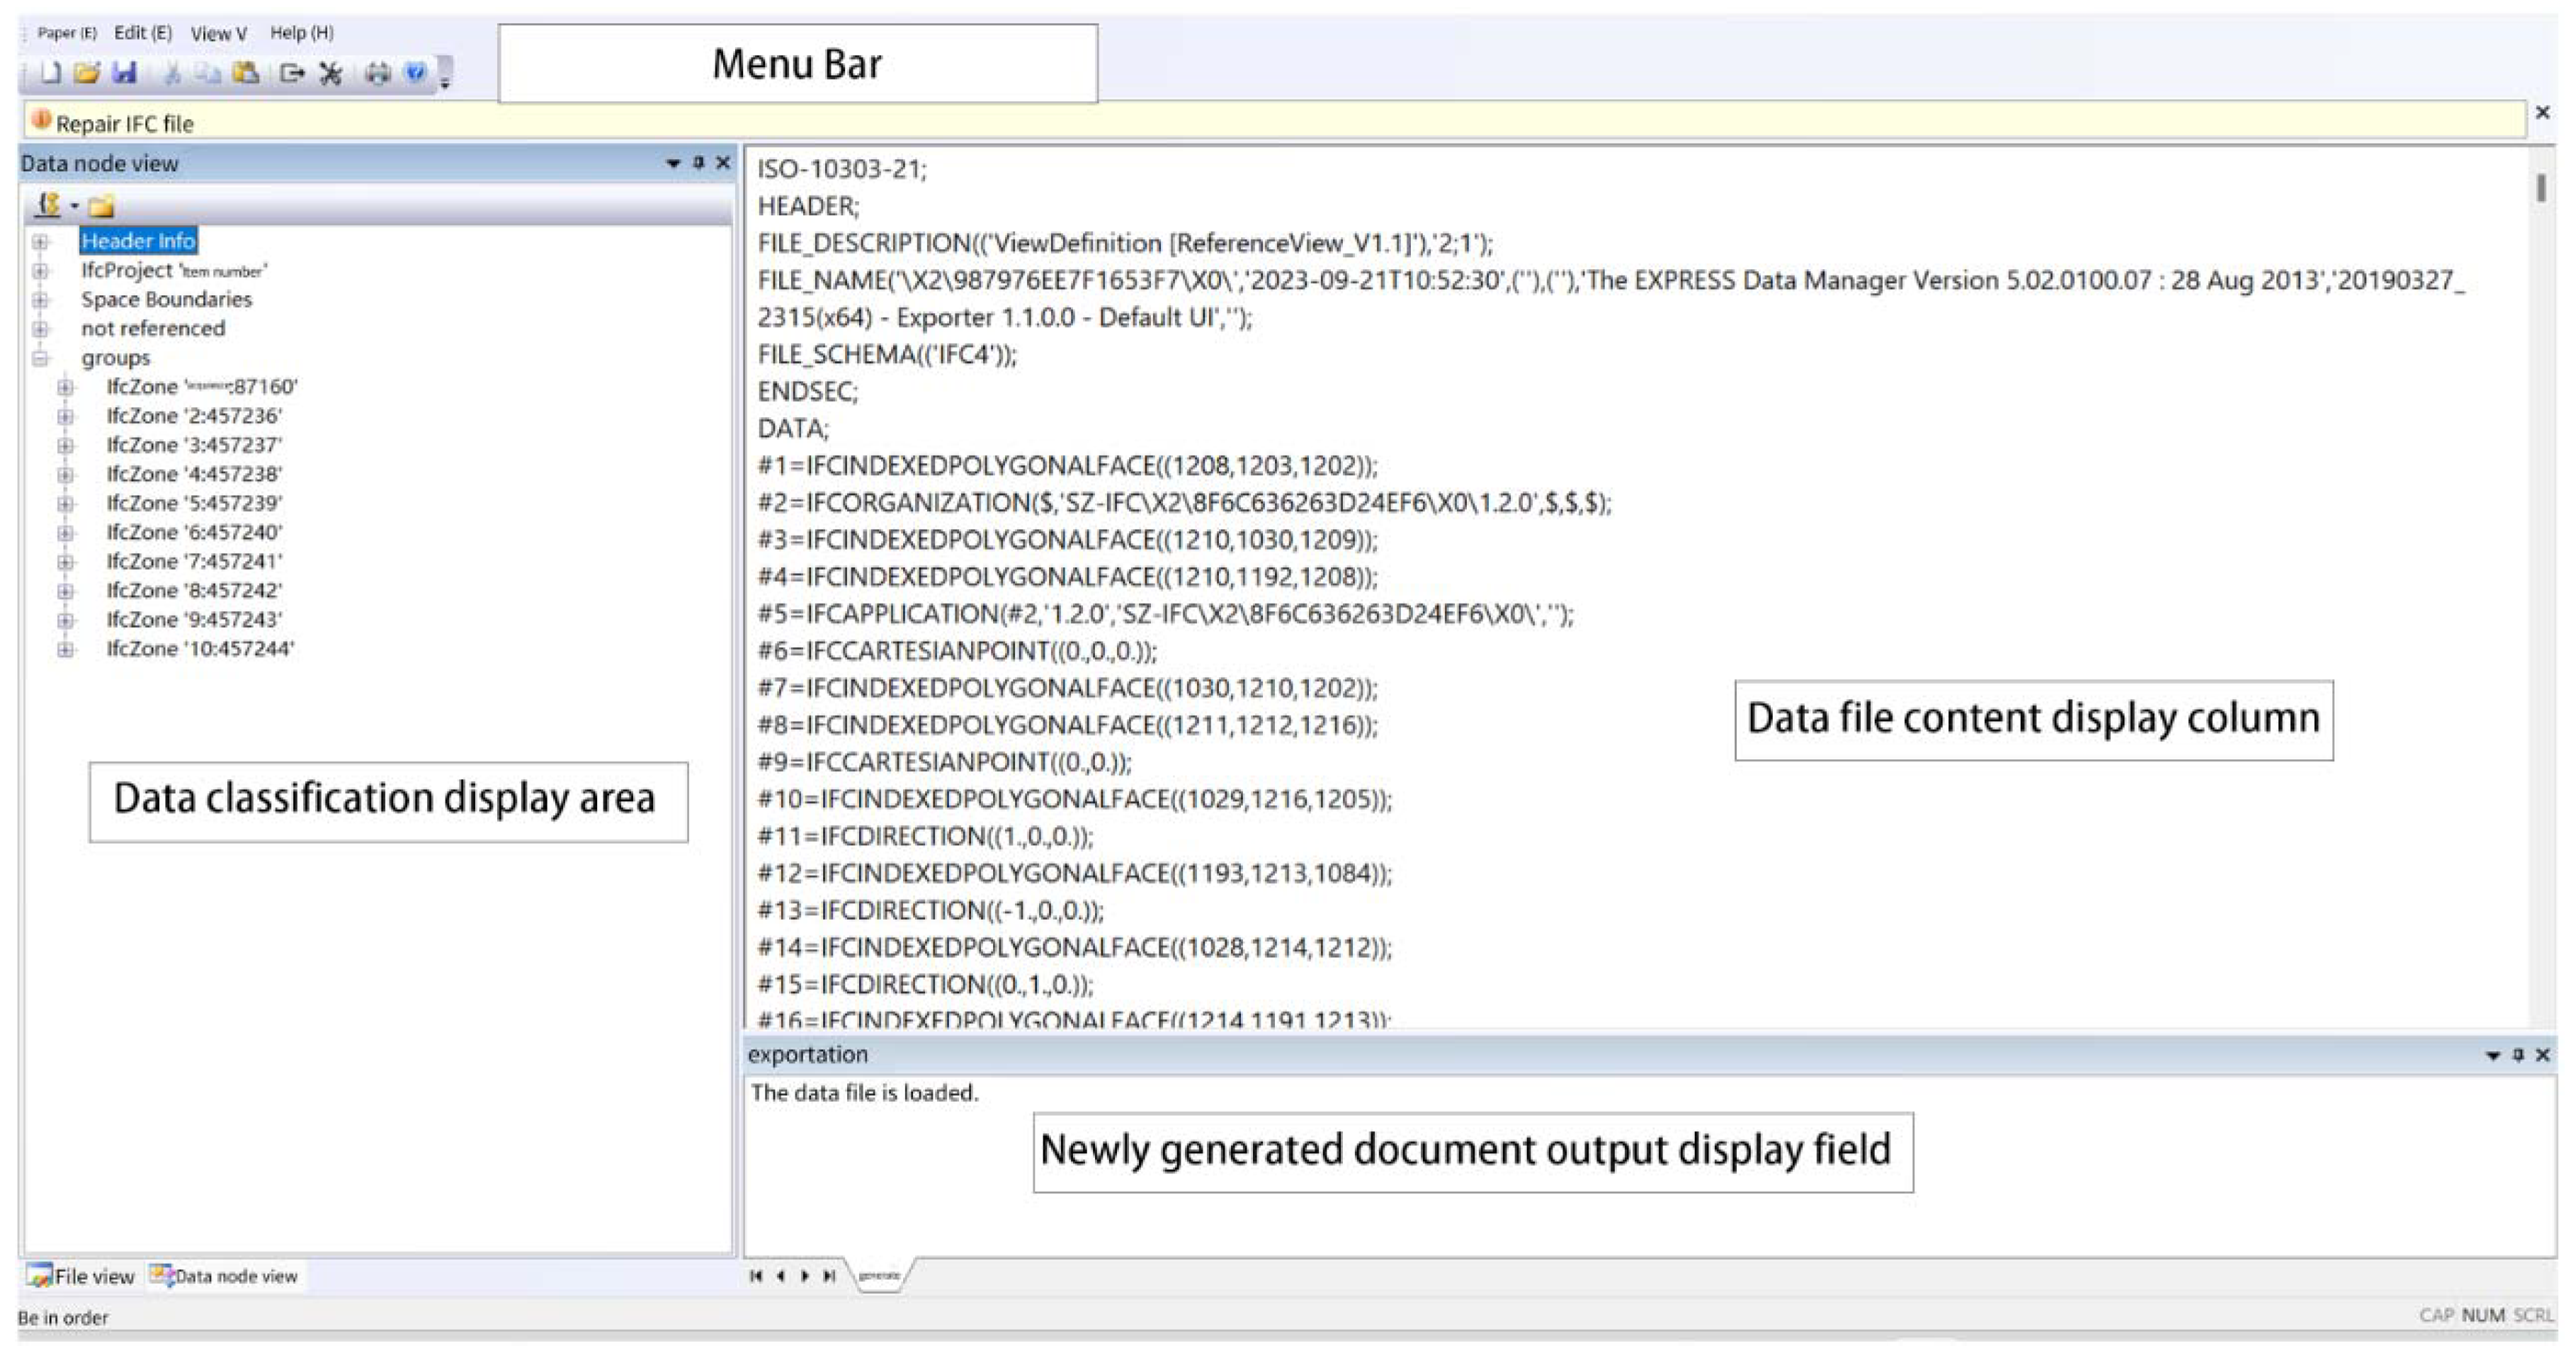Click the blue help shield icon

click(x=416, y=72)
